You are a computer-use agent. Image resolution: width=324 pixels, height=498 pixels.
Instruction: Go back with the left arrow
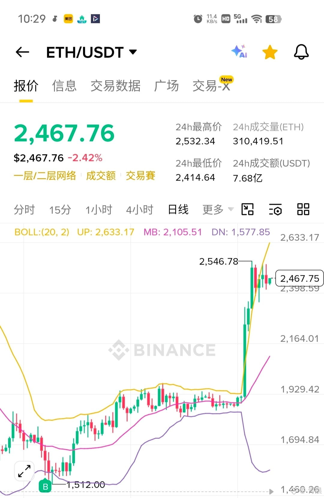click(22, 52)
